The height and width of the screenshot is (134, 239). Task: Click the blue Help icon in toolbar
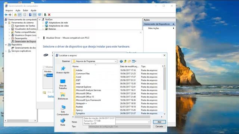30,15
